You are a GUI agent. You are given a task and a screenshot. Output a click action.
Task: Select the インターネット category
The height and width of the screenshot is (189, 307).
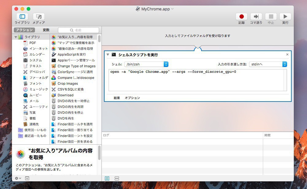click(x=36, y=49)
